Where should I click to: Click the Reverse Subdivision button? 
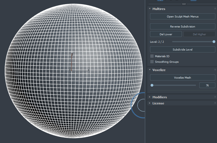coord(183,27)
